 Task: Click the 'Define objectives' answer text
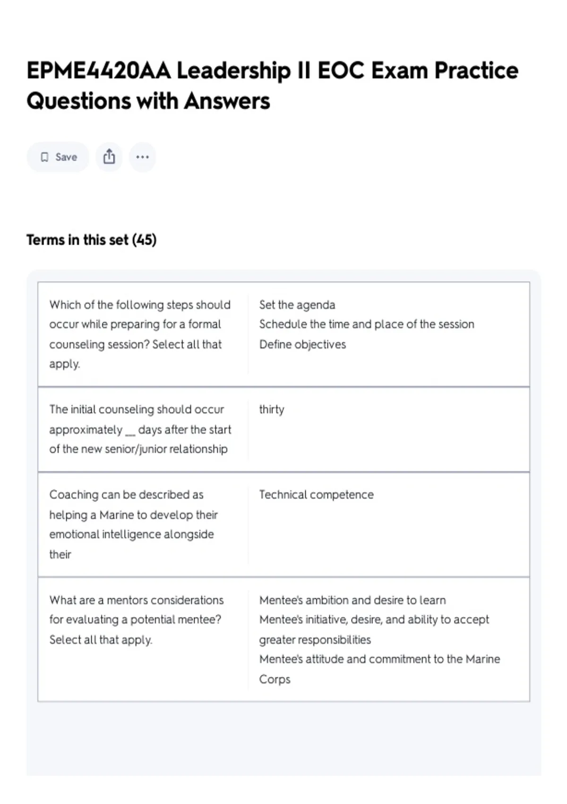click(x=302, y=344)
